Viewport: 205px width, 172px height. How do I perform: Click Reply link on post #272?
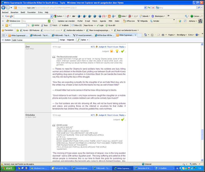pos(122,47)
